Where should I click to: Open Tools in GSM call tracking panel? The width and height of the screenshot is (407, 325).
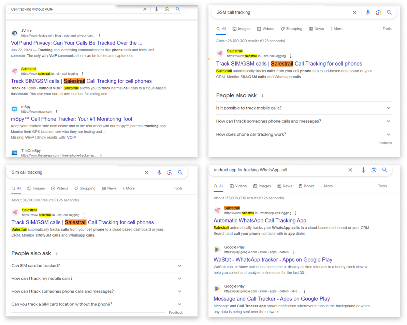click(x=387, y=29)
